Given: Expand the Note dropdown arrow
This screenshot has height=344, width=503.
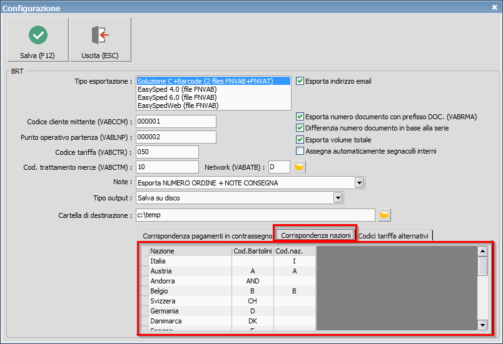Looking at the screenshot, I should 359,183.
